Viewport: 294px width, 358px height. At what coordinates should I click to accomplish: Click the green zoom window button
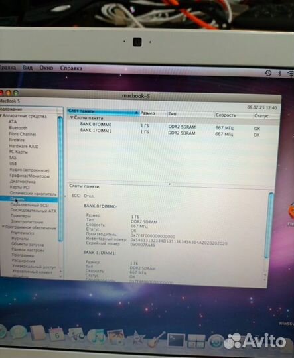pyautogui.click(x=15, y=93)
